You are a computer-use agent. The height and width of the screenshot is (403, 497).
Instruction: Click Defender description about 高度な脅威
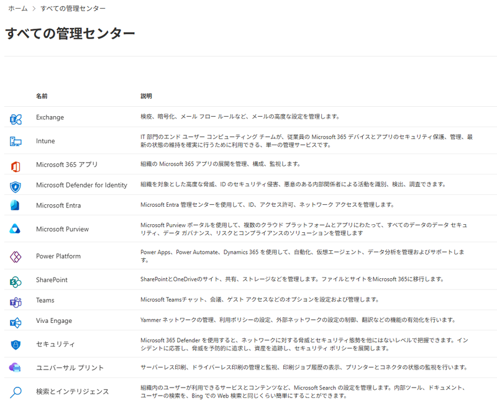click(x=293, y=184)
